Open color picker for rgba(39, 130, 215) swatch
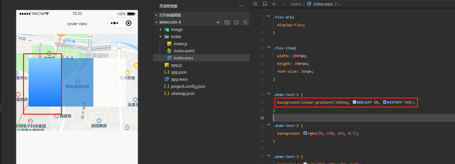The height and width of the screenshot is (164, 455). pyautogui.click(x=305, y=133)
